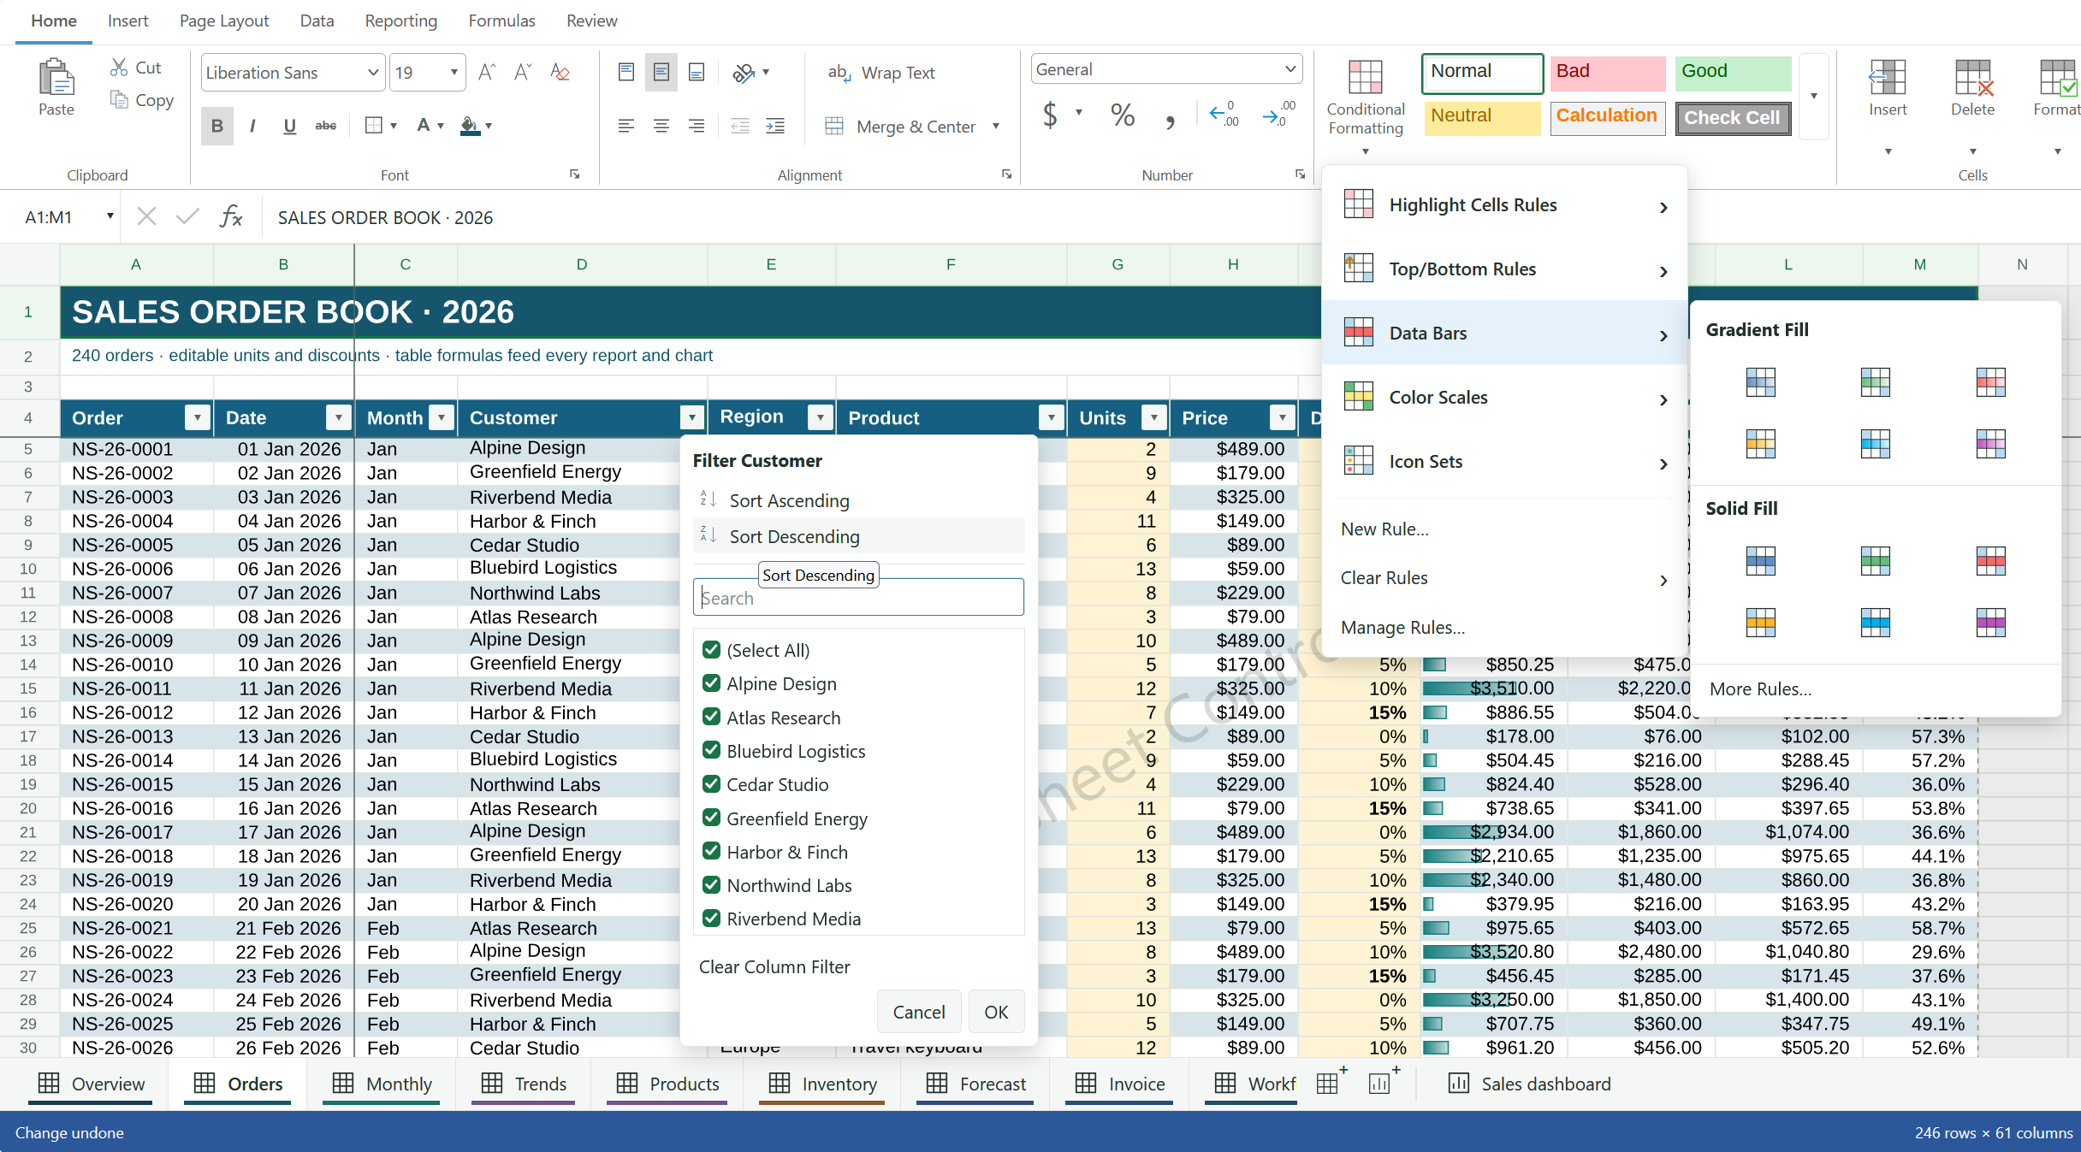Click the add new chart sheet icon
Screen dimensions: 2081x1152
1383,1082
